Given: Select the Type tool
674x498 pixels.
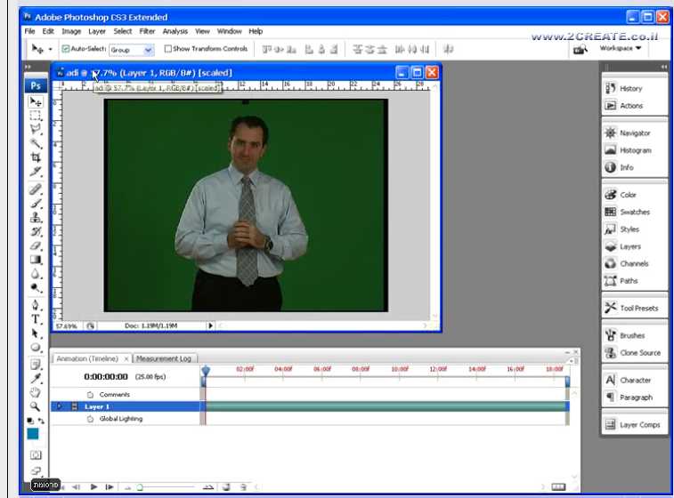Looking at the screenshot, I should click(36, 318).
